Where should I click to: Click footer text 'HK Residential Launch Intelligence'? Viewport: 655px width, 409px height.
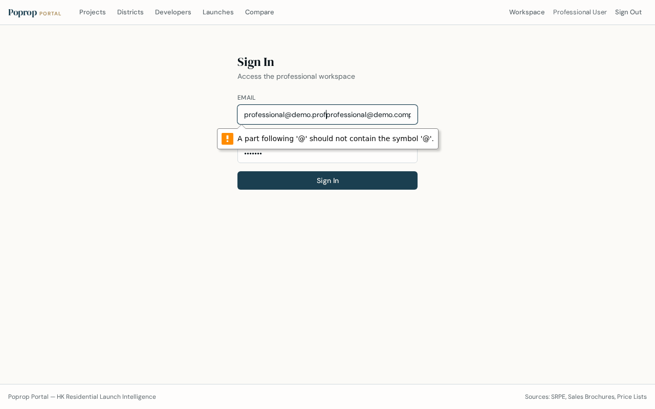pyautogui.click(x=106, y=397)
